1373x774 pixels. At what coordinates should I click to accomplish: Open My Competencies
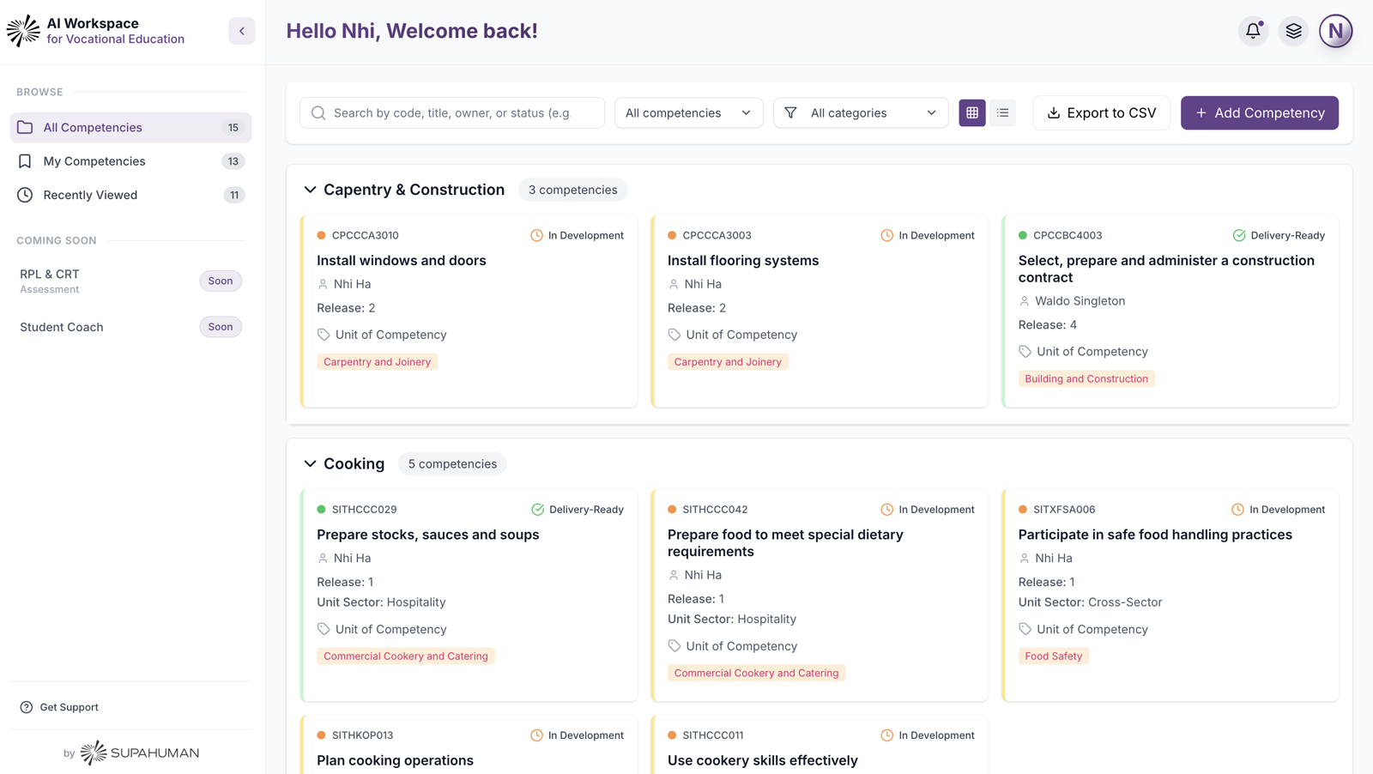pos(130,161)
